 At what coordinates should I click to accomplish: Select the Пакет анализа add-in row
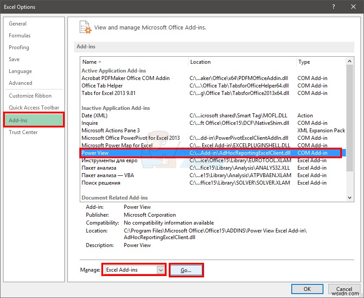point(213,167)
